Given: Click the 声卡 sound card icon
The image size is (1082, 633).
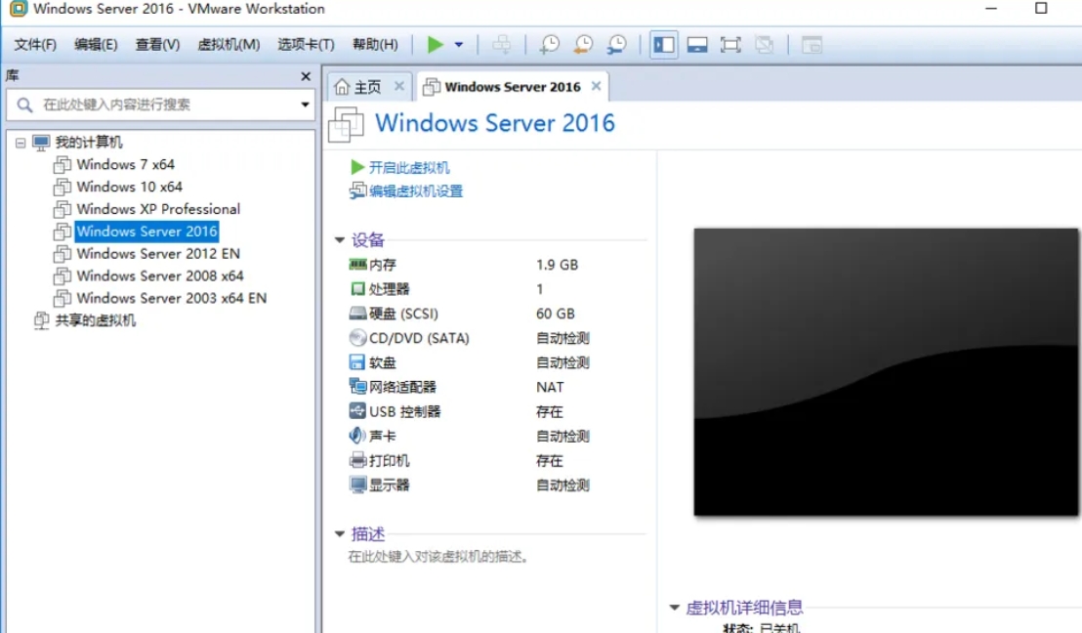Looking at the screenshot, I should (357, 436).
